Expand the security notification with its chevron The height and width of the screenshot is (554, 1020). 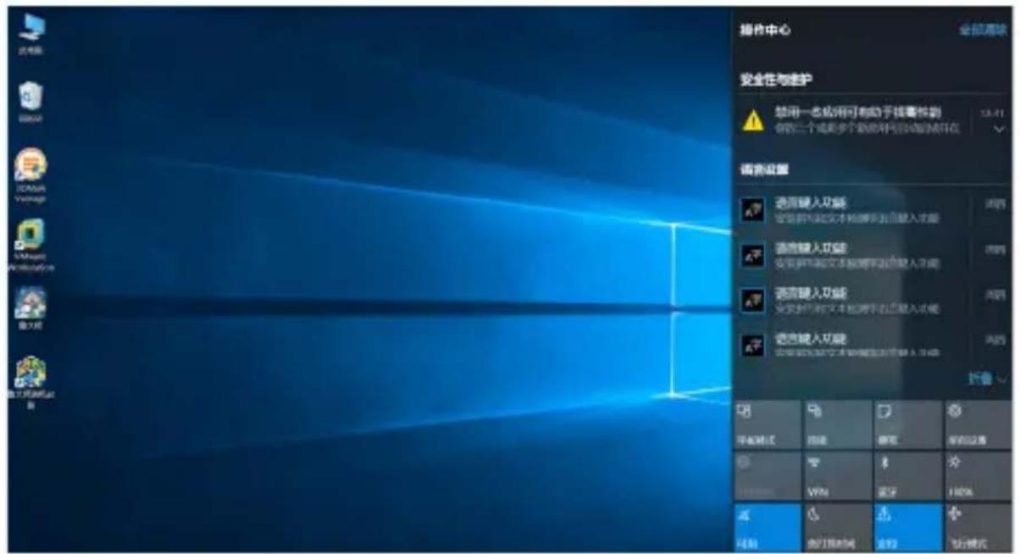[x=998, y=130]
